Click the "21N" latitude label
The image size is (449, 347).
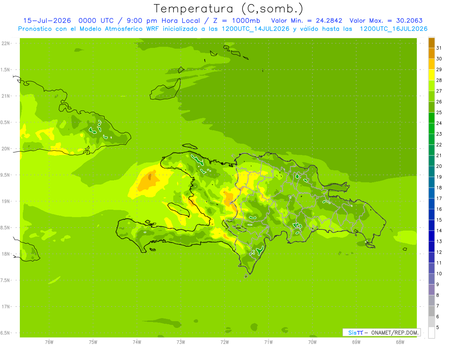pyautogui.click(x=6, y=96)
